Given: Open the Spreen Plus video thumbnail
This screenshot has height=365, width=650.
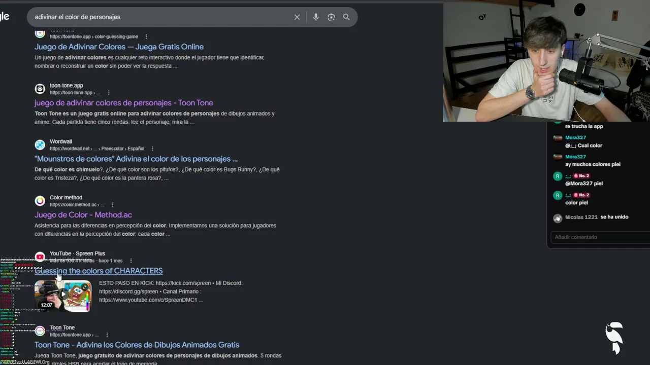Looking at the screenshot, I should (63, 296).
